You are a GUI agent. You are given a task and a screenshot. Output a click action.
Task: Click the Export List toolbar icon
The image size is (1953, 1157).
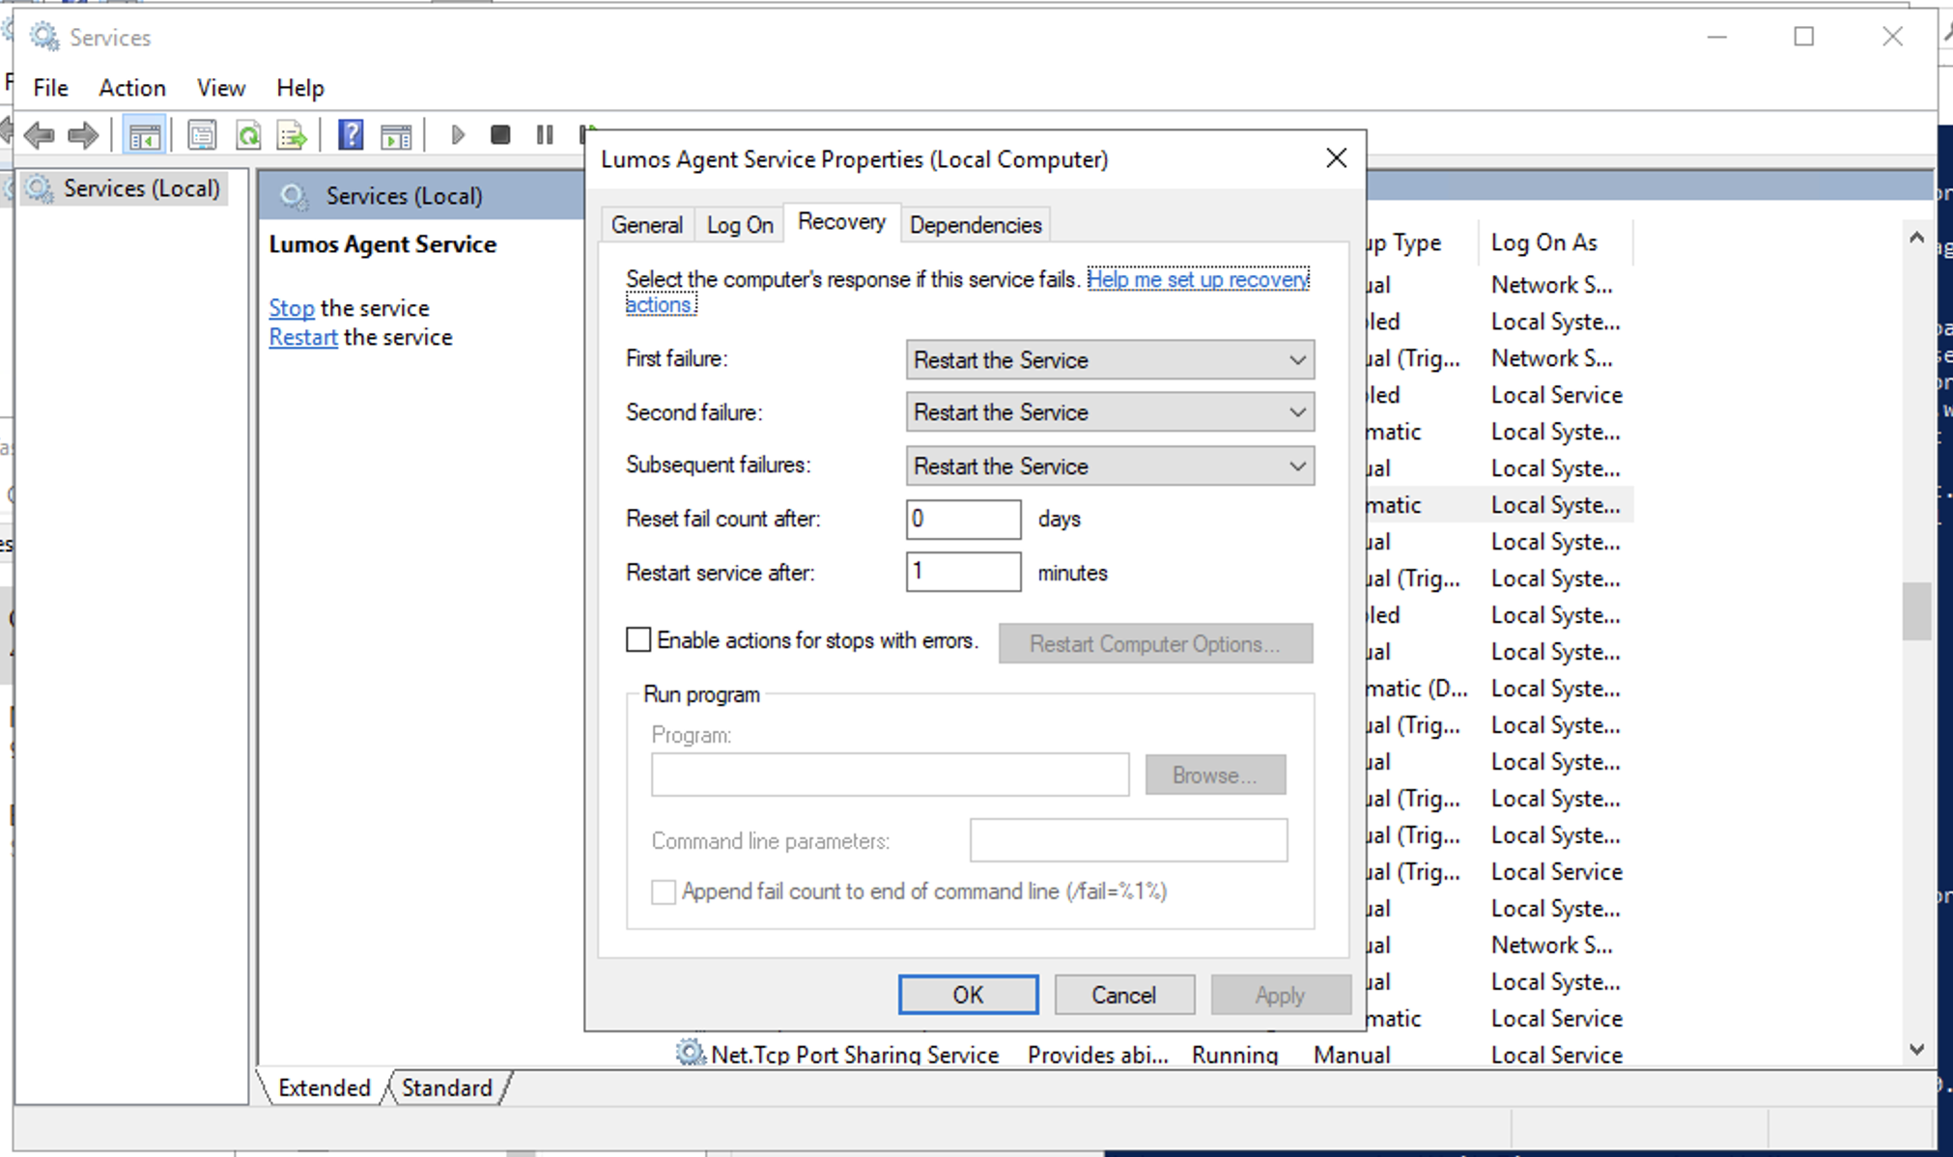tap(292, 135)
